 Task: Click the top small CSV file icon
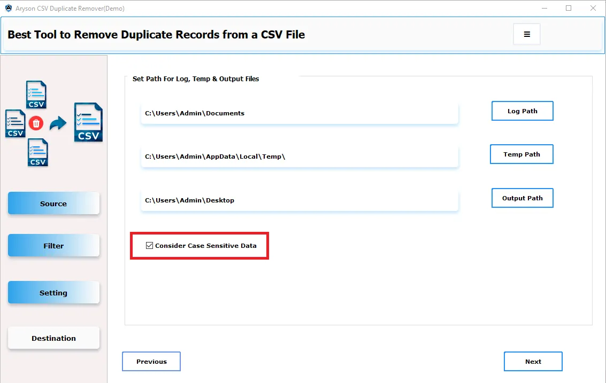pyautogui.click(x=36, y=95)
